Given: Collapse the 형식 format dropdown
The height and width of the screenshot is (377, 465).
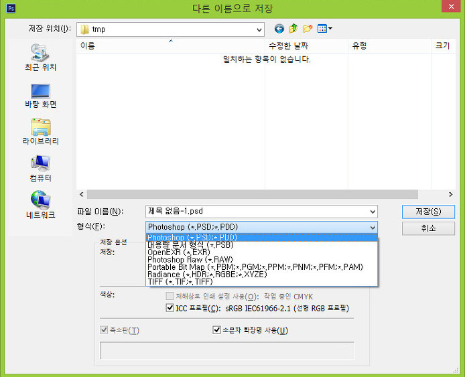Looking at the screenshot, I should click(x=373, y=227).
